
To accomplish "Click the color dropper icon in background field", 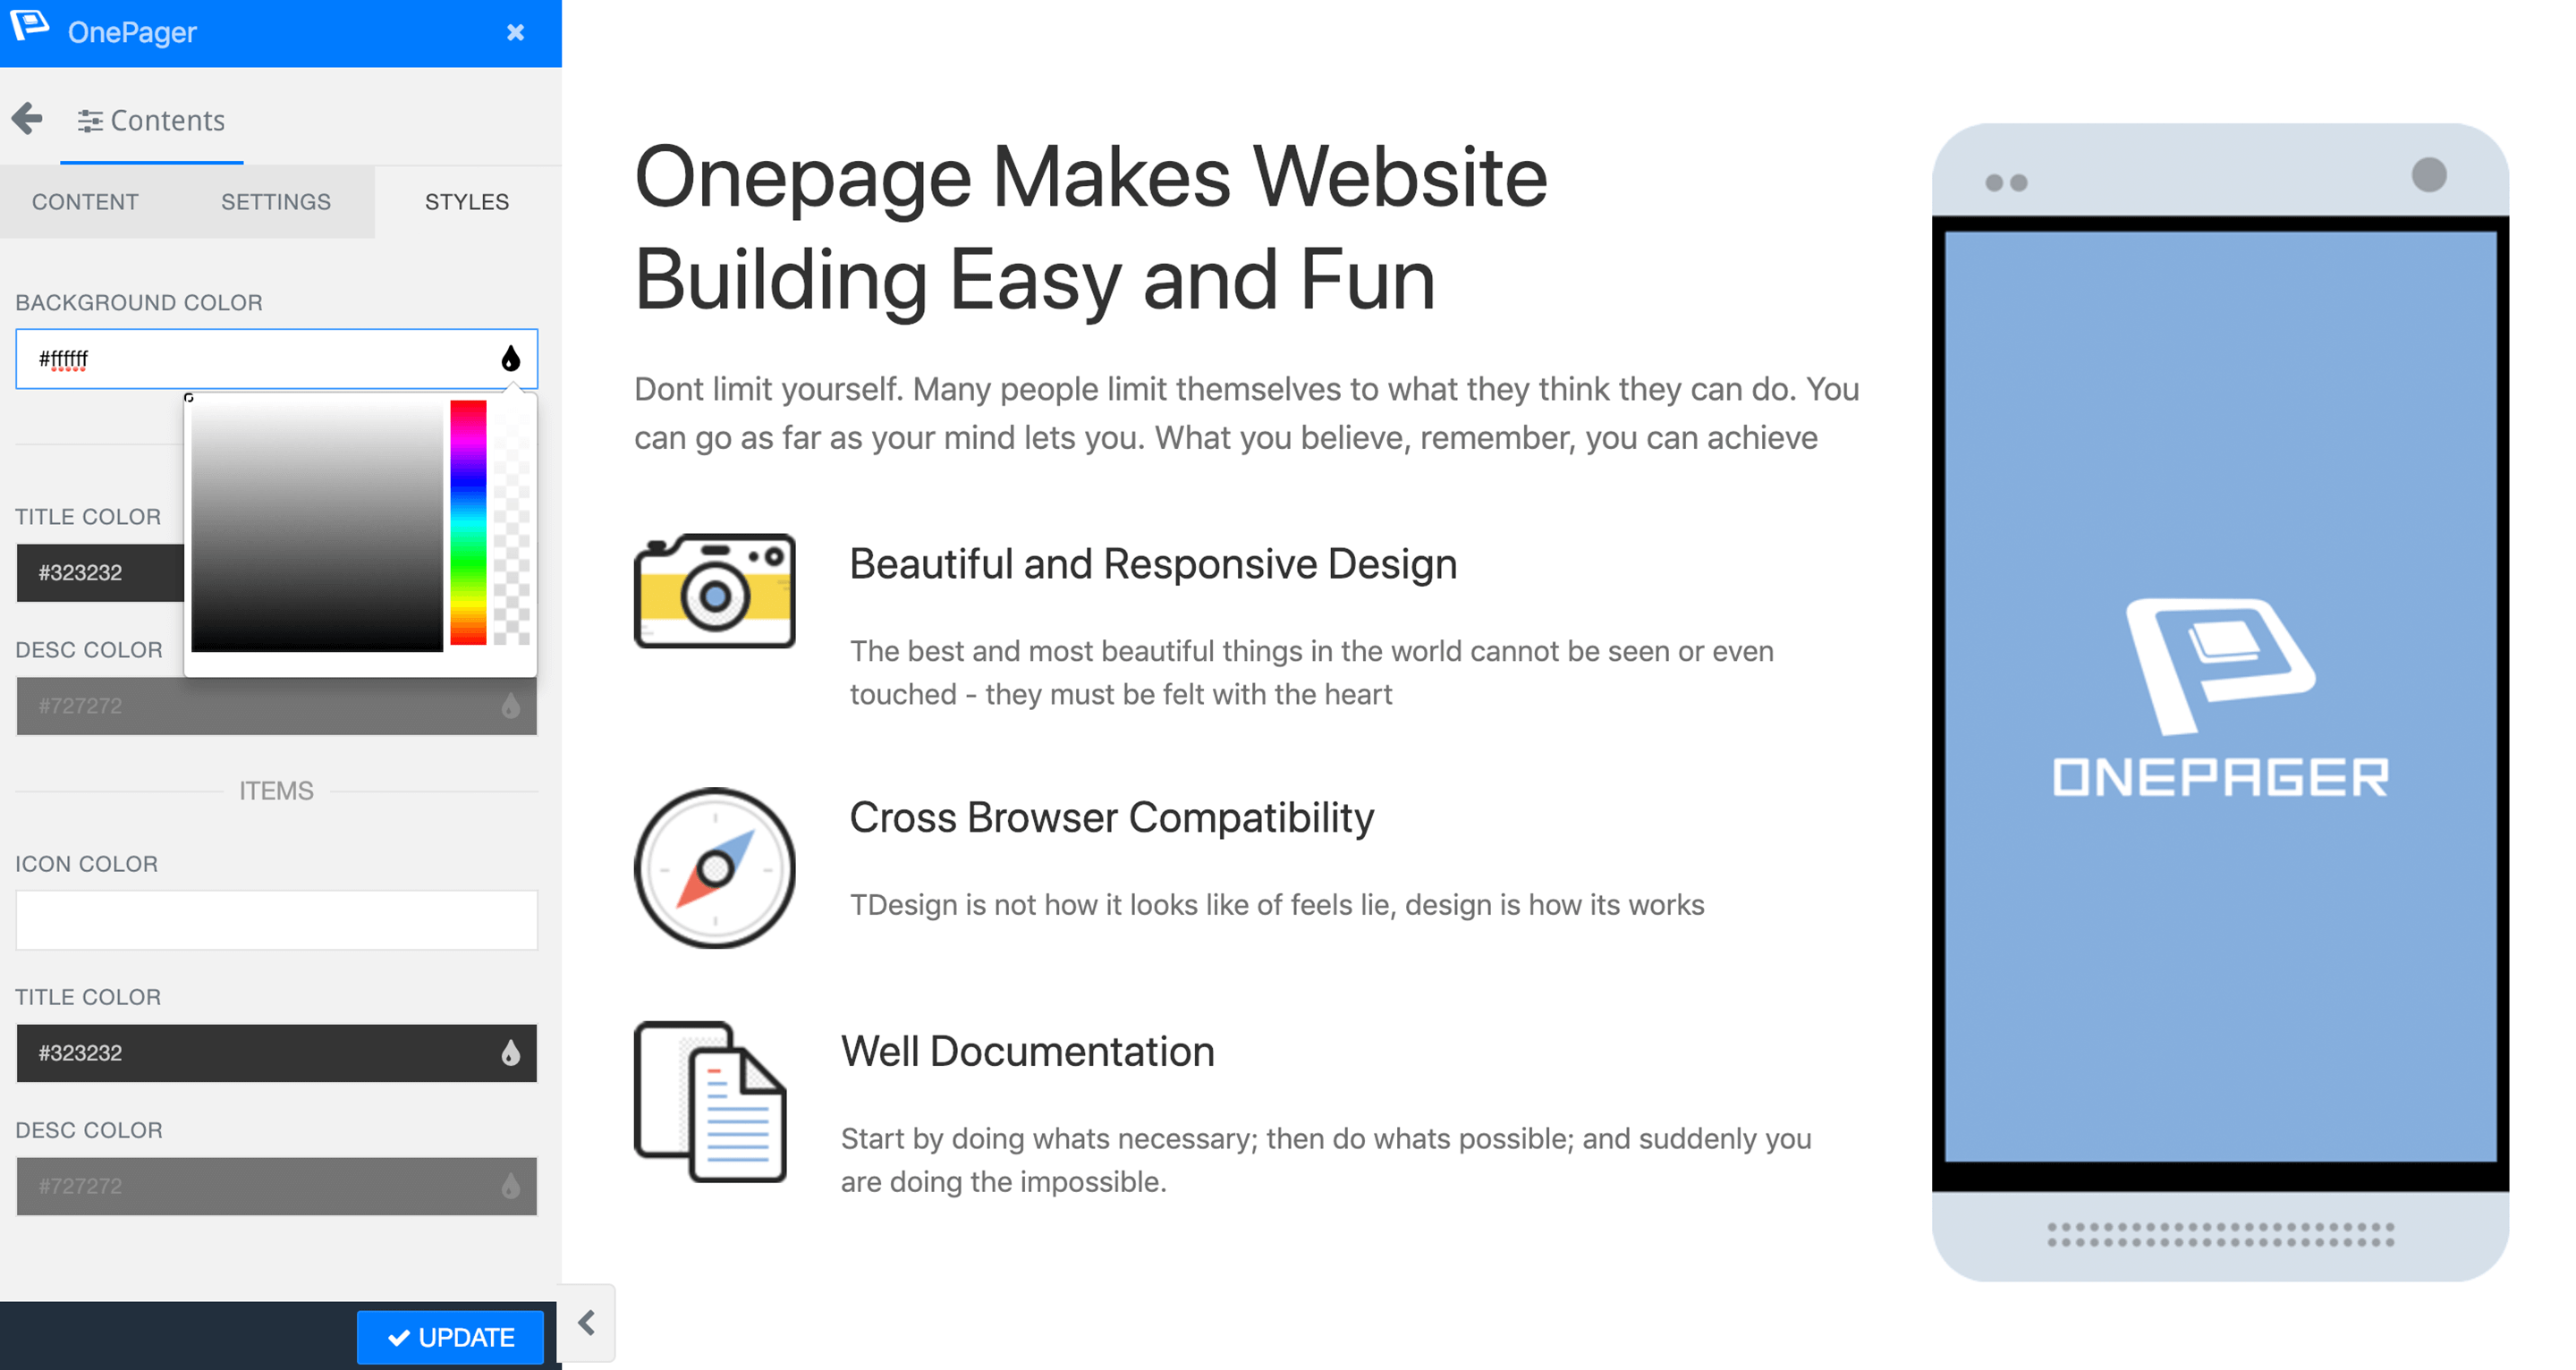I will click(x=511, y=358).
